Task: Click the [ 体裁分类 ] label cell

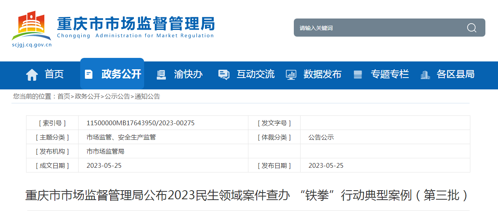Action: coord(274,137)
